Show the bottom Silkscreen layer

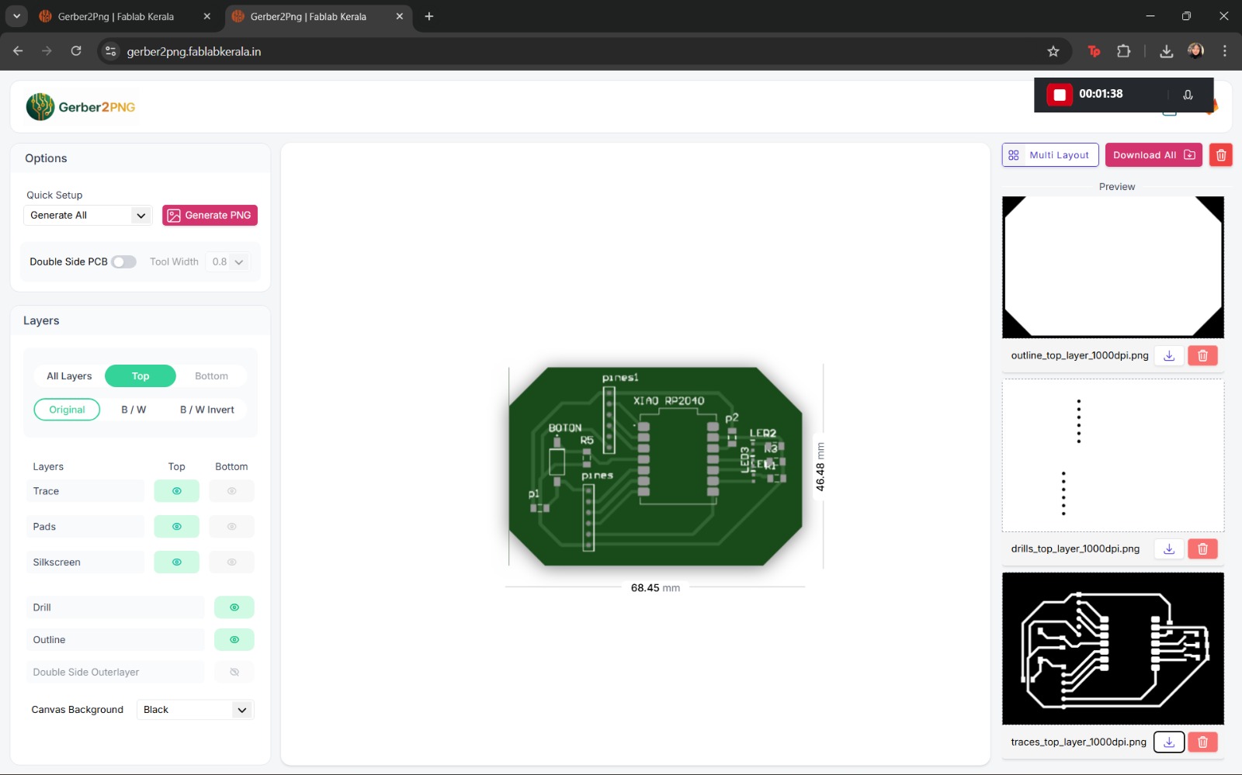[231, 562]
